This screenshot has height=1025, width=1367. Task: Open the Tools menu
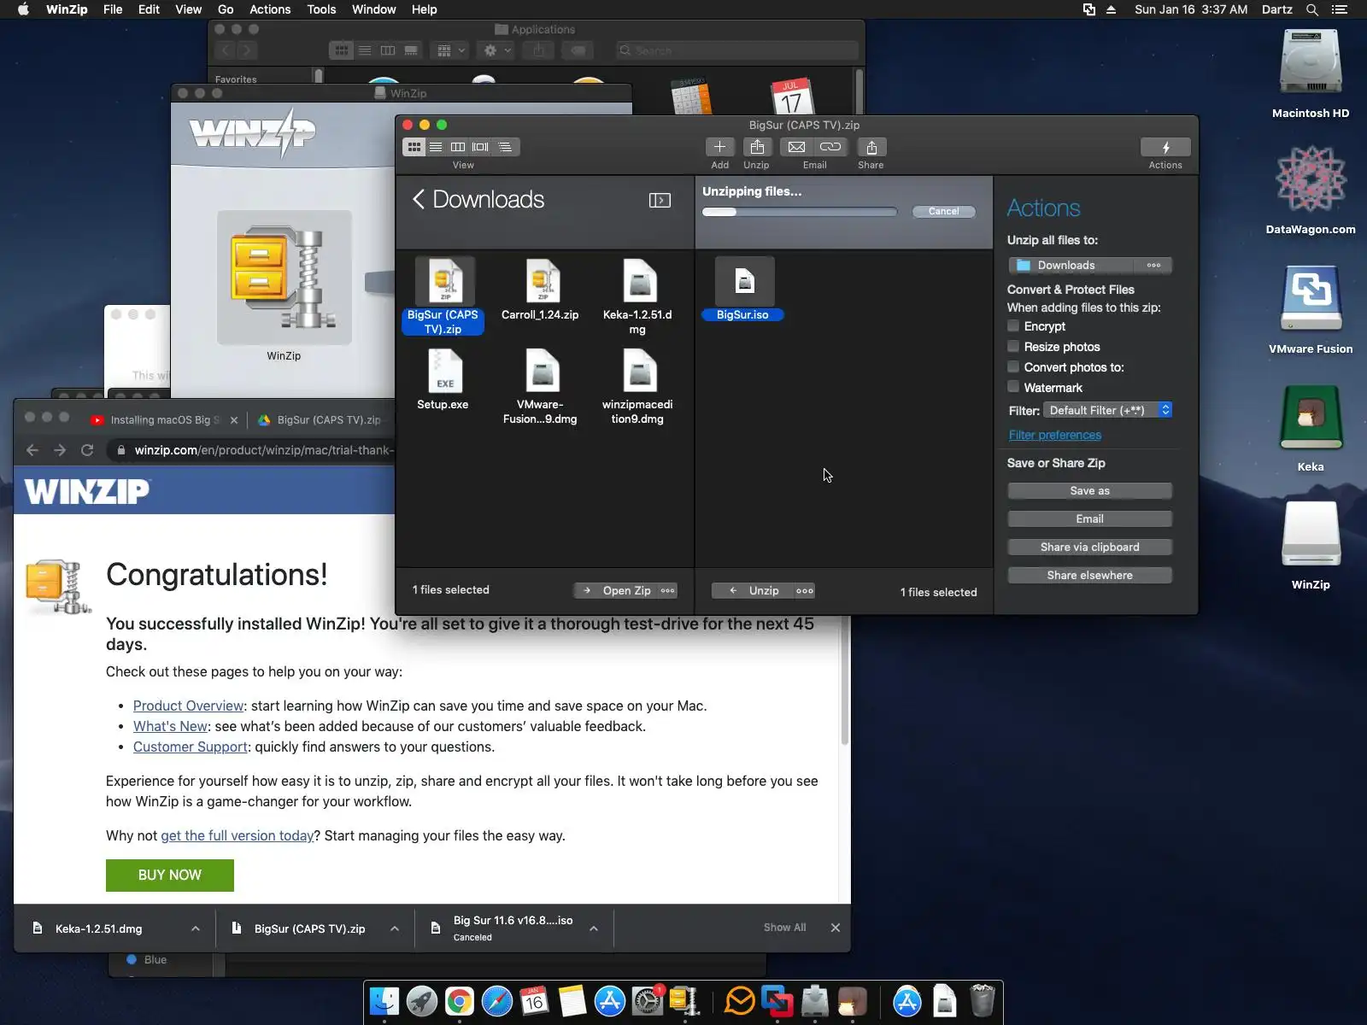point(321,9)
